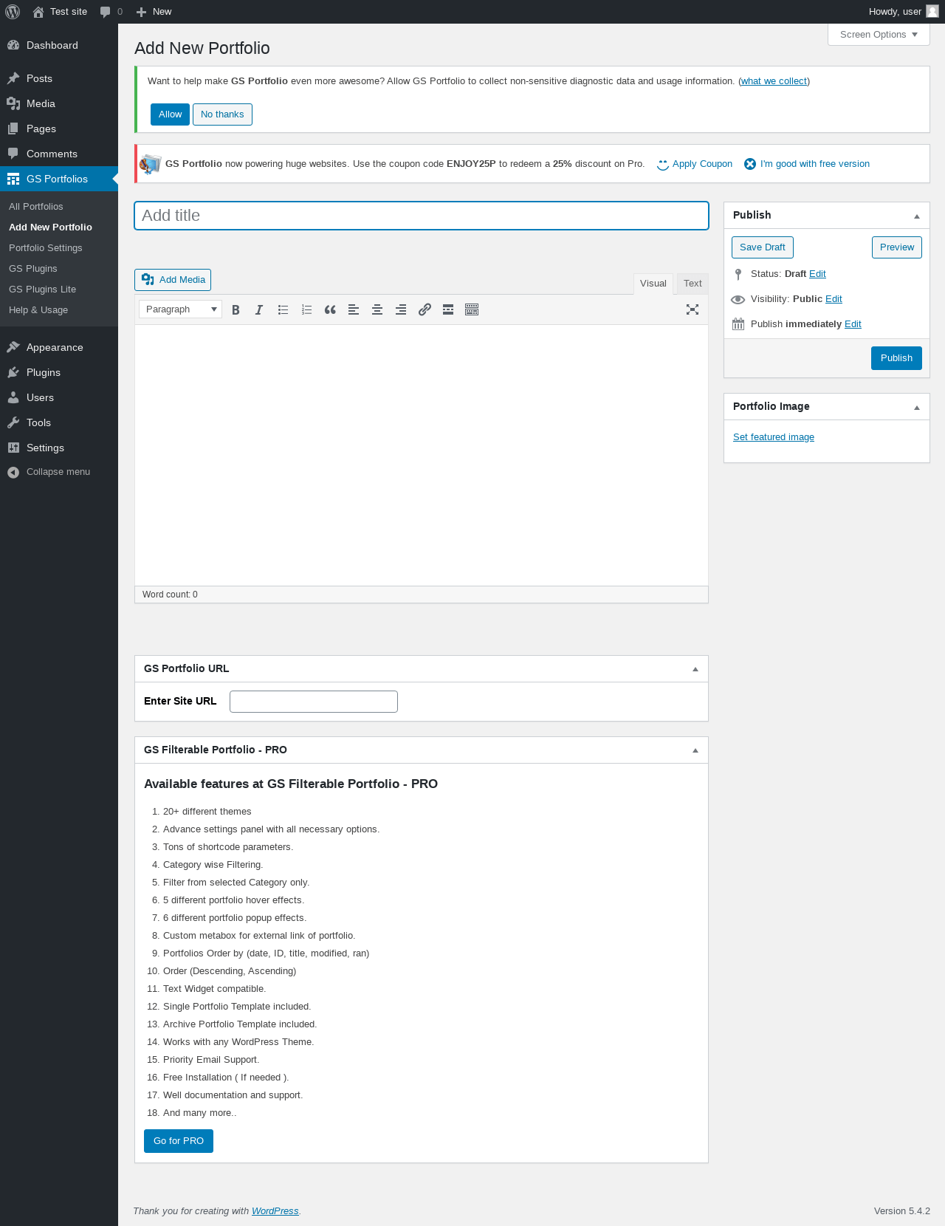
Task: Open Help & Usage submenu item
Action: point(38,310)
